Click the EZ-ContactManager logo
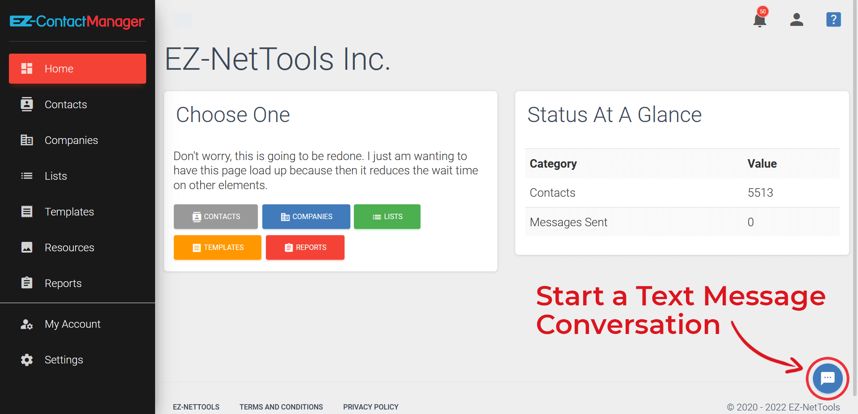This screenshot has height=414, width=858. click(x=77, y=21)
